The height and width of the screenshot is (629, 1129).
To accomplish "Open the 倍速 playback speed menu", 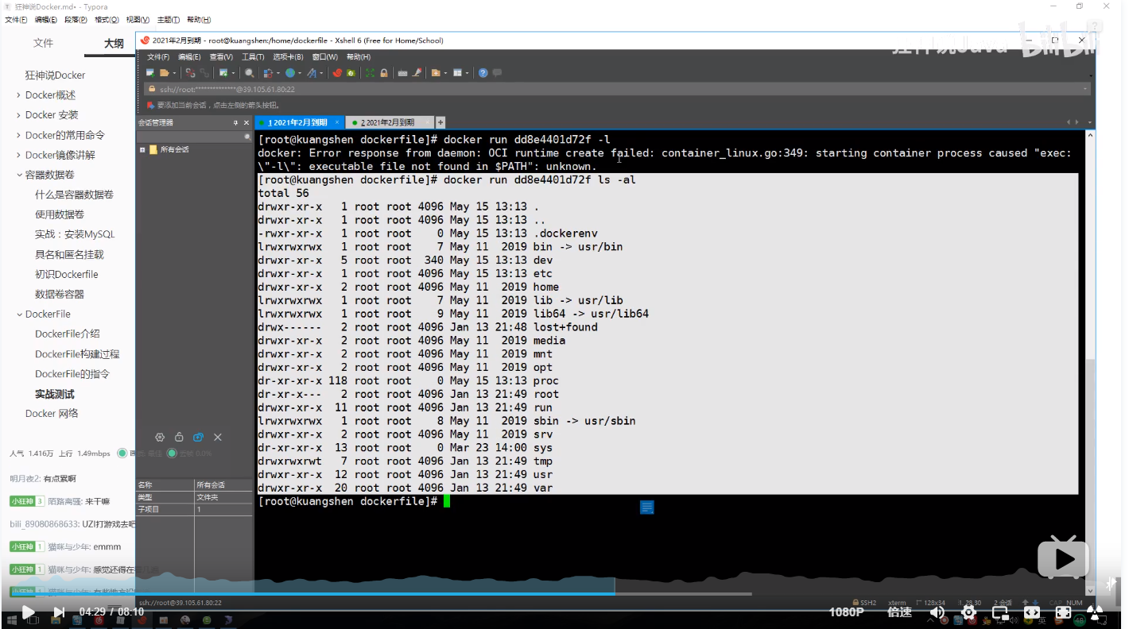I will tap(899, 612).
